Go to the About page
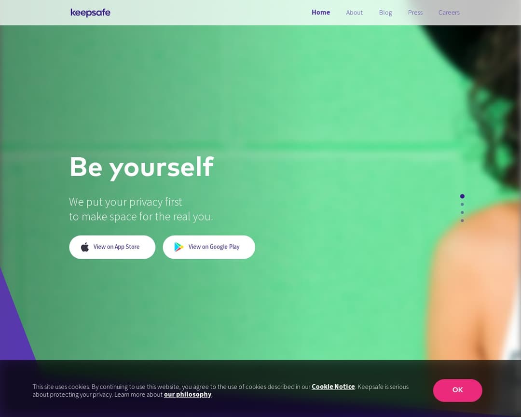This screenshot has height=417, width=521. 354,13
